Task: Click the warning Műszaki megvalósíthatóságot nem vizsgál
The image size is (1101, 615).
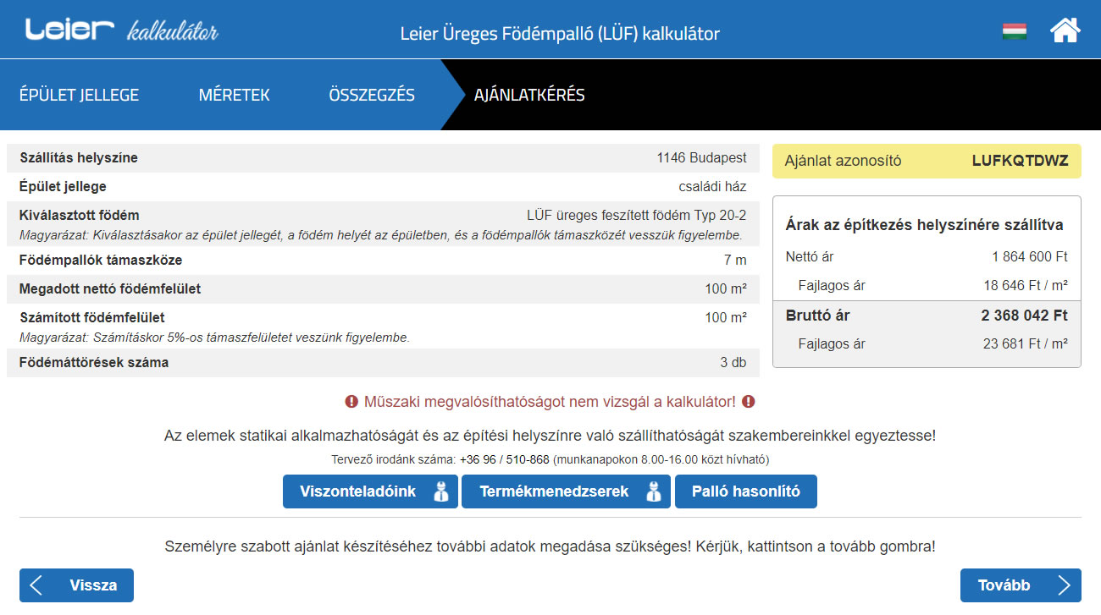Action: (550, 402)
